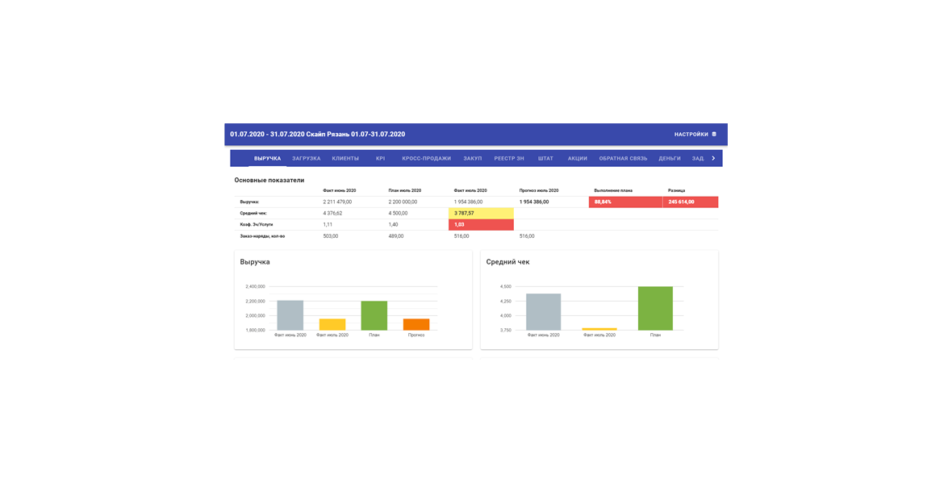Screen dimensions: 952x483
Task: Click the Коэф. Зч/Услуги row label
Action: click(257, 225)
